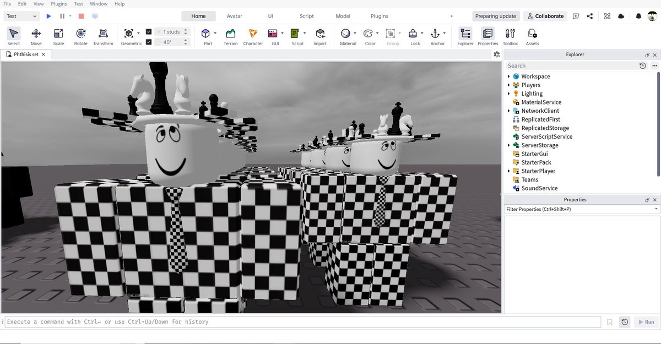
Task: Toggle the studs move snapping checkbox
Action: coord(149,32)
